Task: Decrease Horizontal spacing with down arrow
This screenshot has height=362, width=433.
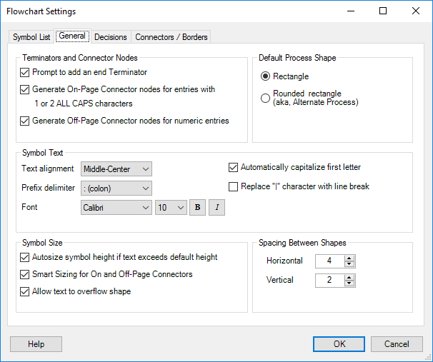Action: click(x=349, y=264)
